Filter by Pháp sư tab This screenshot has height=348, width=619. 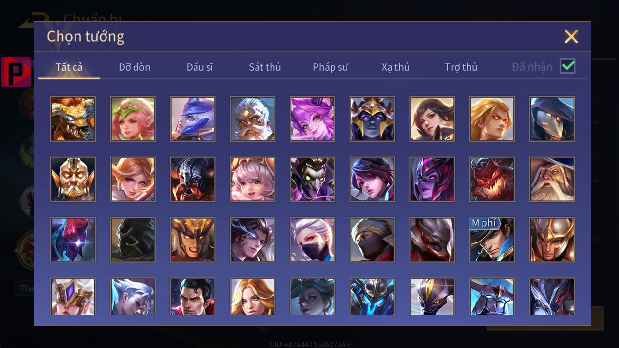tap(330, 67)
